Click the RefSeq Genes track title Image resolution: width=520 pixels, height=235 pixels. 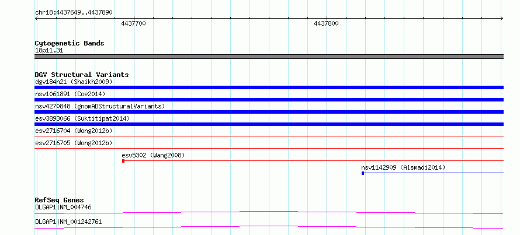60,200
